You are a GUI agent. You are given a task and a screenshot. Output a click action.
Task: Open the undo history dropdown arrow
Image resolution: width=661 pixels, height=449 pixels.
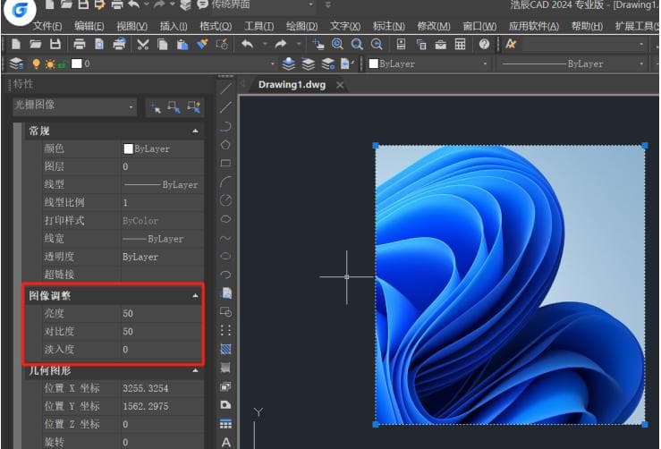click(265, 44)
